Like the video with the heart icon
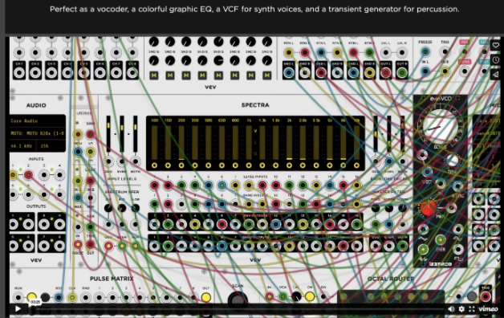The height and width of the screenshot is (318, 504). 496,45
